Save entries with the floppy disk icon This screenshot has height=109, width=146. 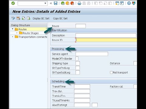55,3
